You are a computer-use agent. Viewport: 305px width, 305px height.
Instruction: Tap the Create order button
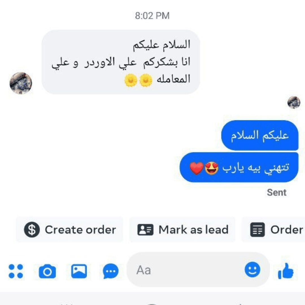69,230
